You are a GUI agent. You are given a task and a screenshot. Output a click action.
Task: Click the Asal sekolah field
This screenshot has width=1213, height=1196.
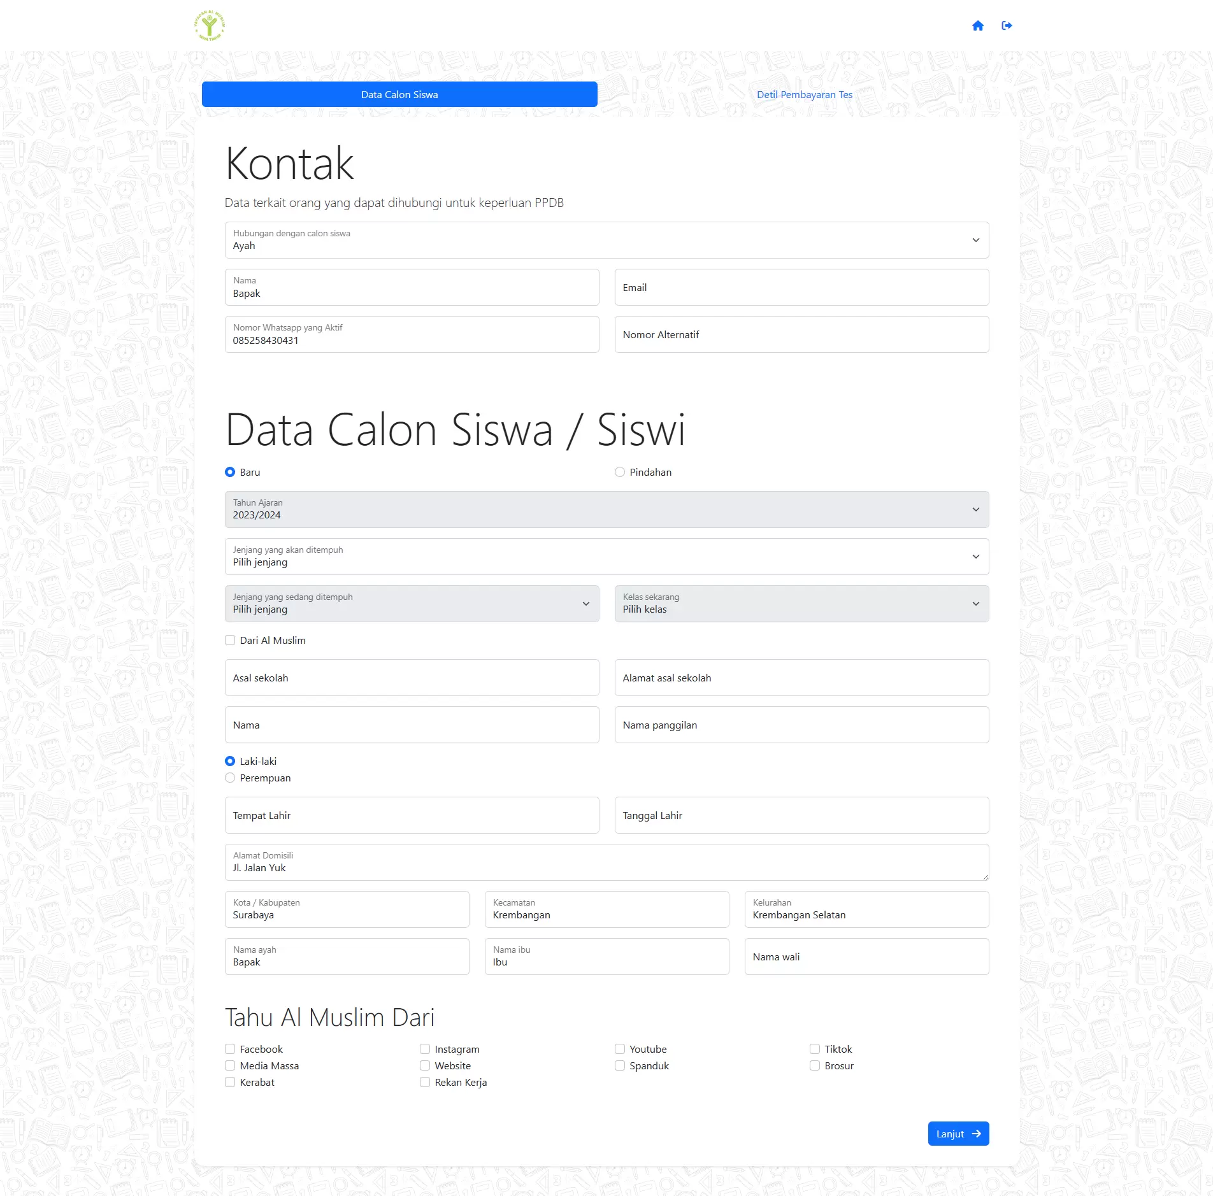tap(412, 678)
